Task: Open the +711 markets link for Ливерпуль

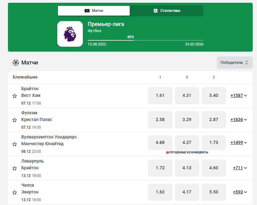Action: pos(240,168)
